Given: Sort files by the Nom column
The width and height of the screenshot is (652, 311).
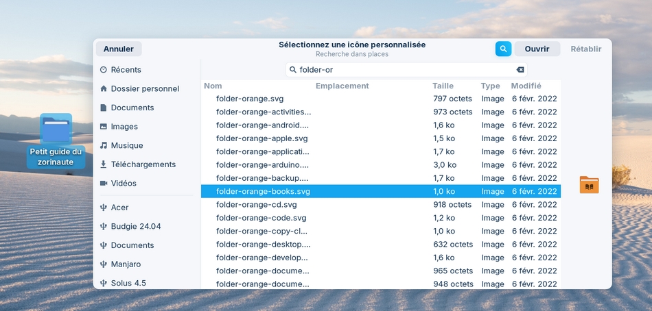Looking at the screenshot, I should (213, 86).
